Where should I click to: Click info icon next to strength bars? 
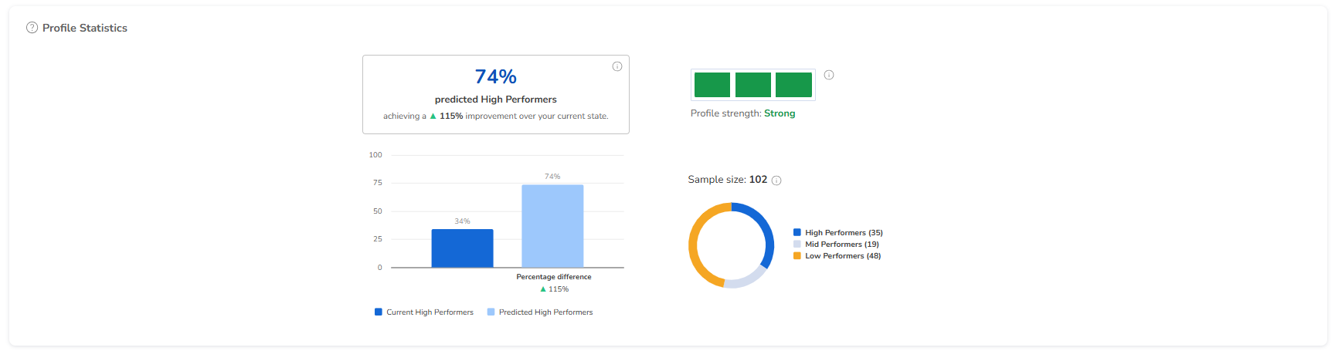829,75
